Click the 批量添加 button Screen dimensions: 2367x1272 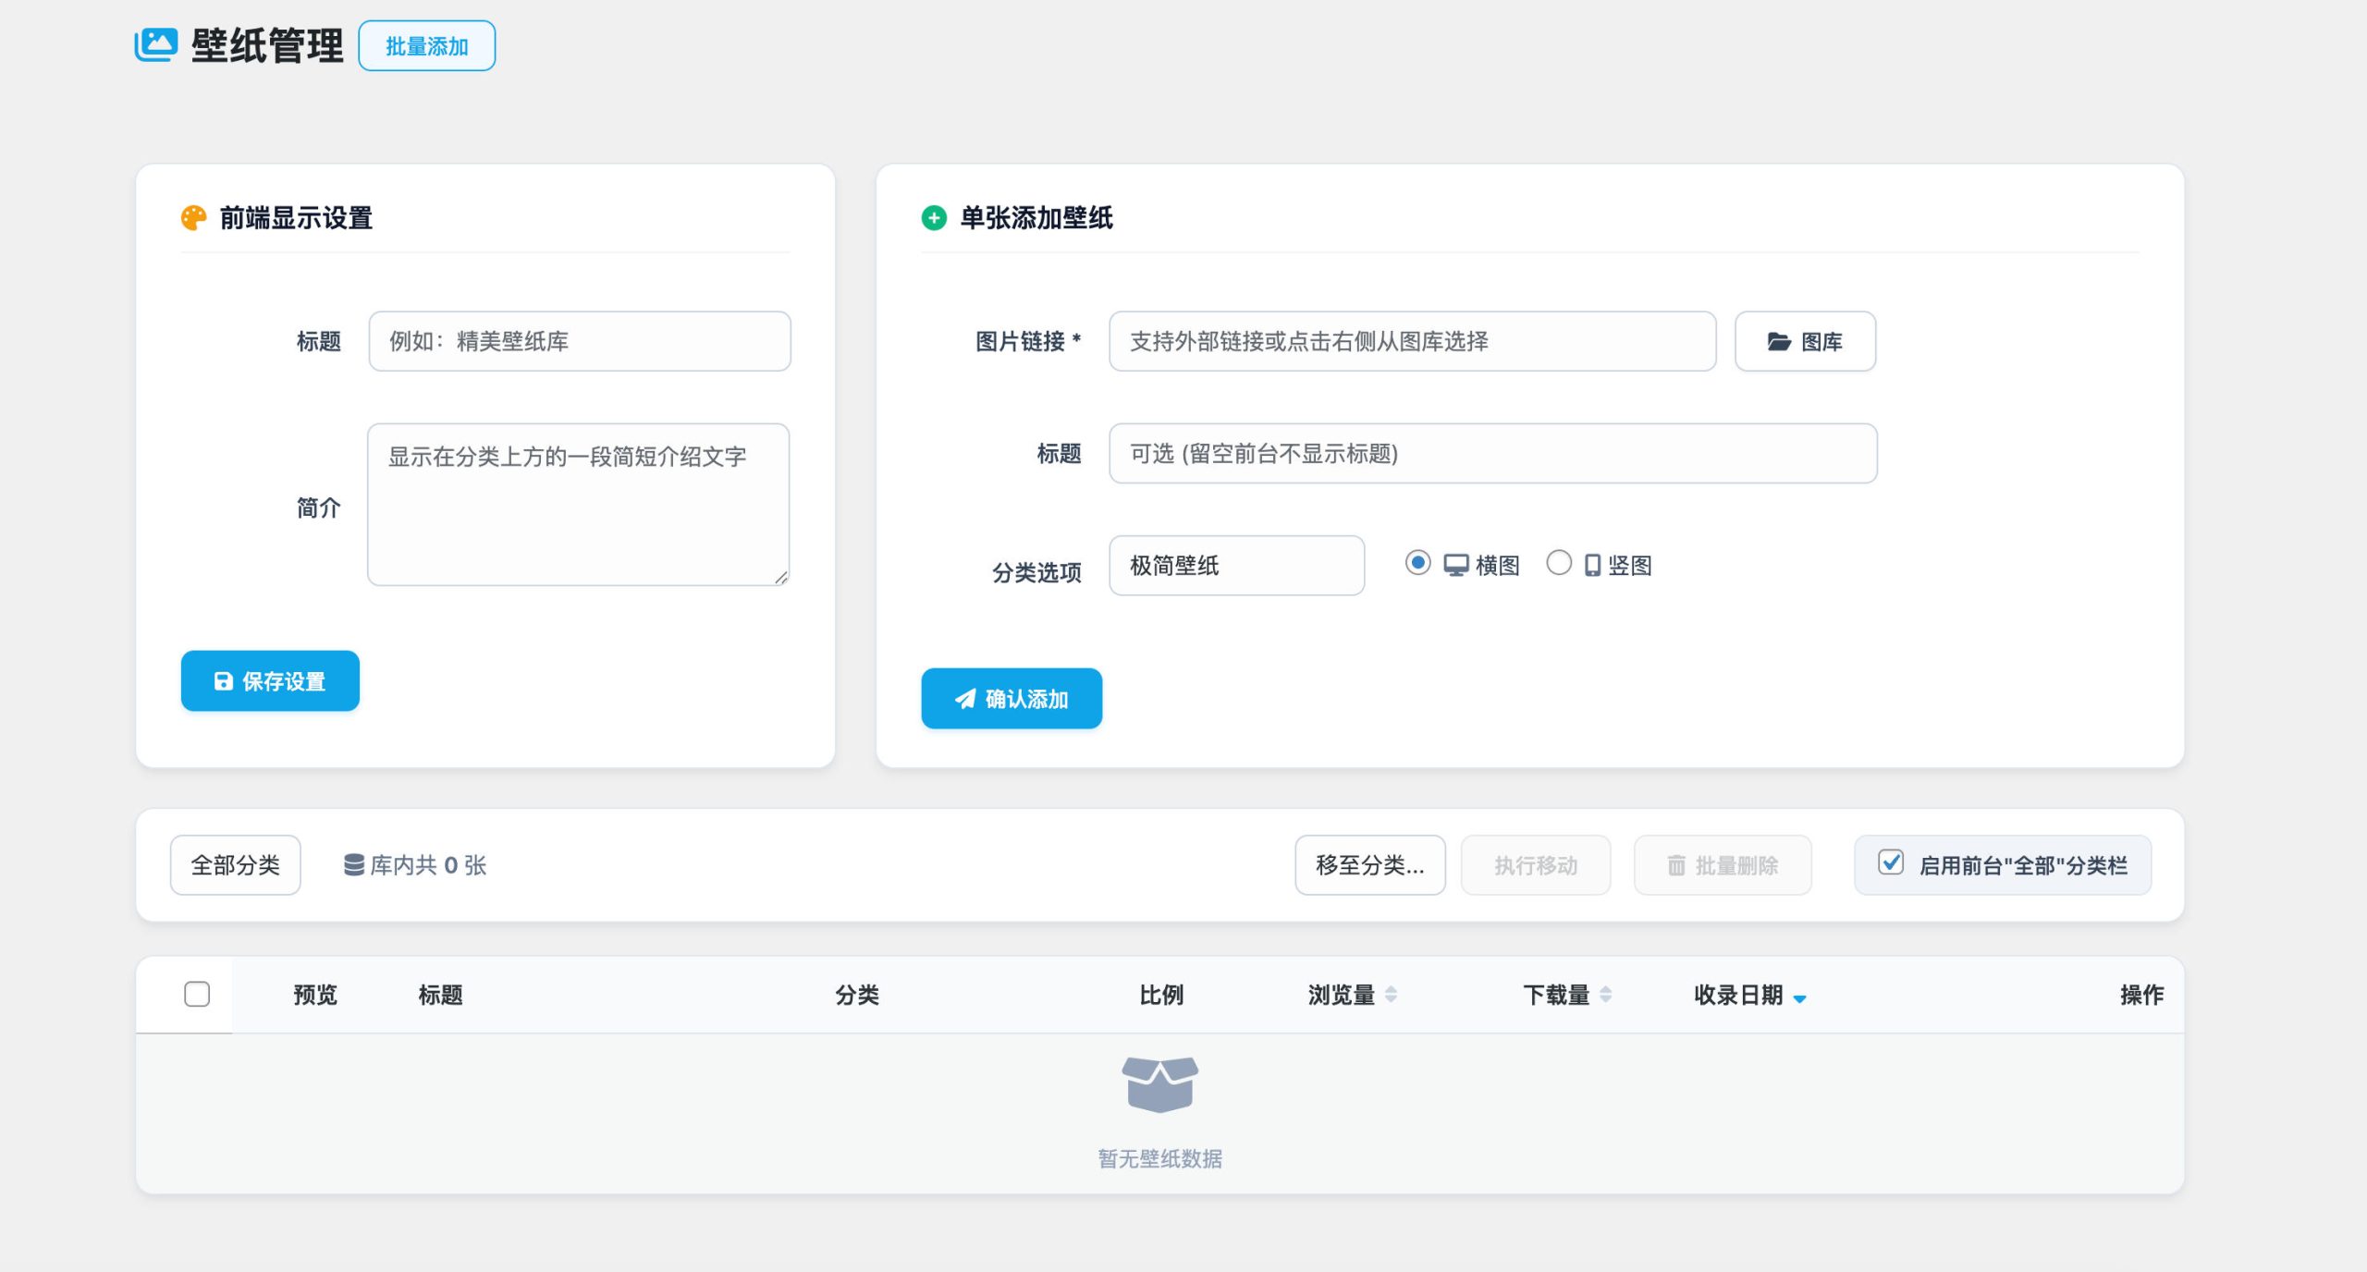427,46
